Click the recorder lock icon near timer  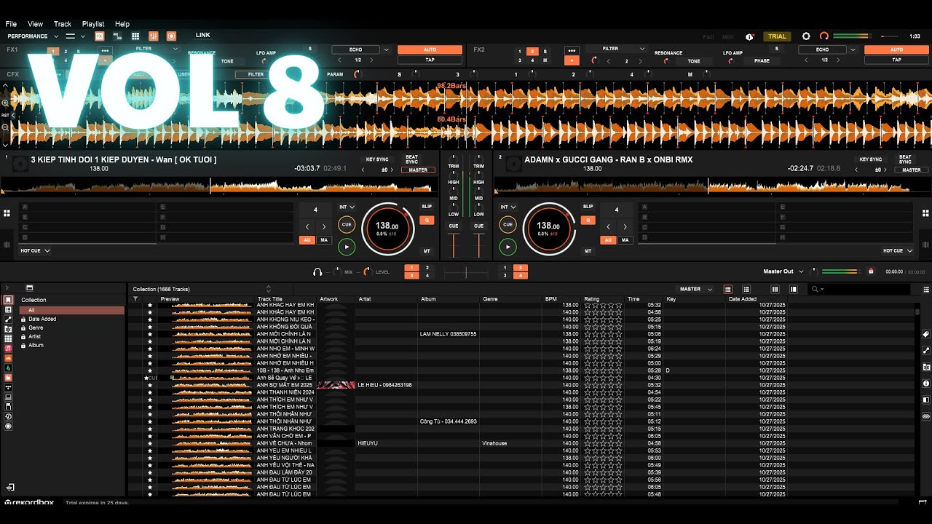click(871, 271)
